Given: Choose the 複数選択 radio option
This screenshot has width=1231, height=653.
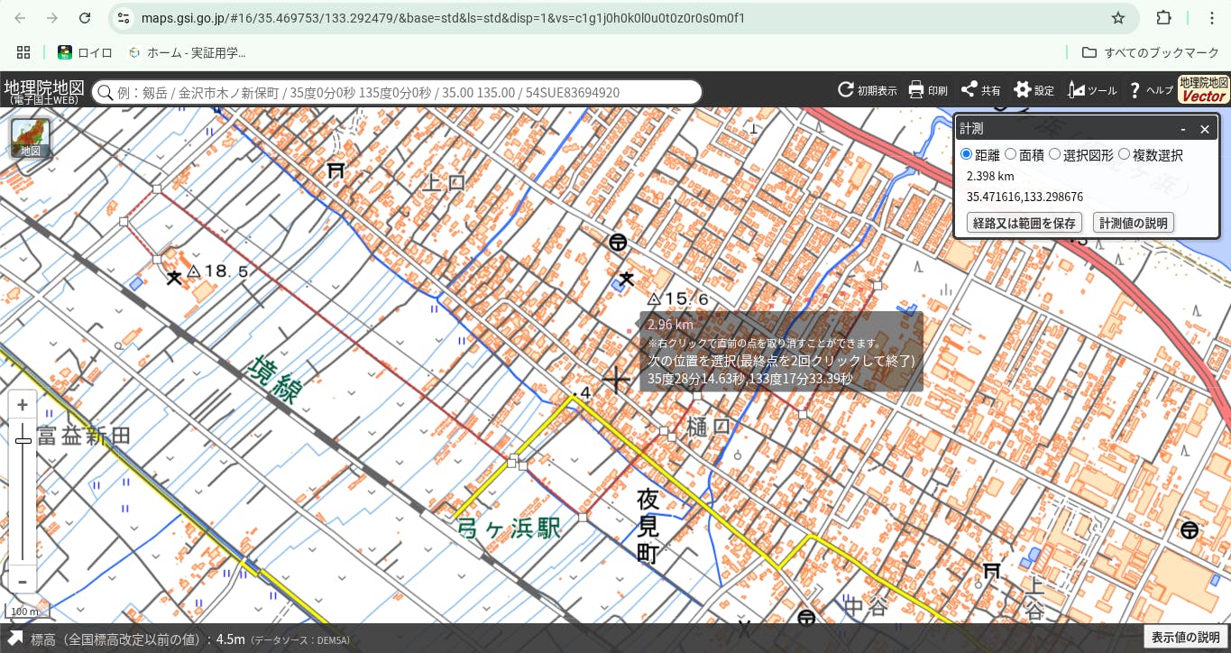Looking at the screenshot, I should pyautogui.click(x=1124, y=155).
